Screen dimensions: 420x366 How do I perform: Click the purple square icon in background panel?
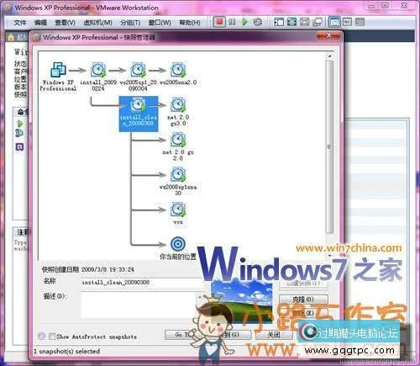tap(19, 146)
